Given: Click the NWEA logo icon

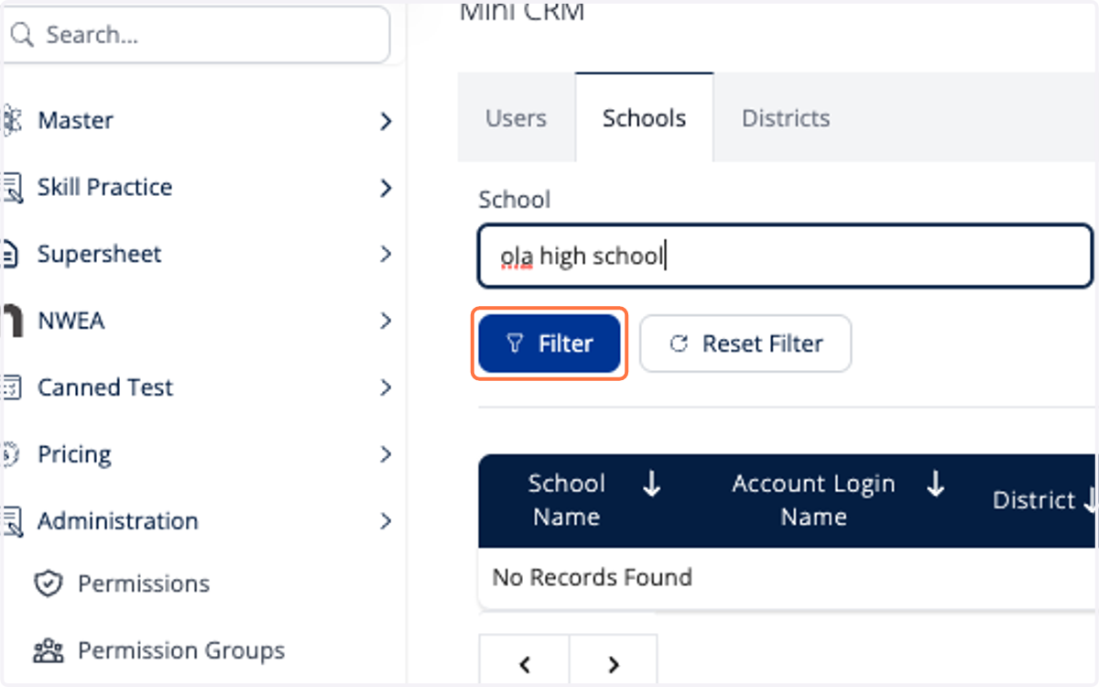Looking at the screenshot, I should click(12, 322).
